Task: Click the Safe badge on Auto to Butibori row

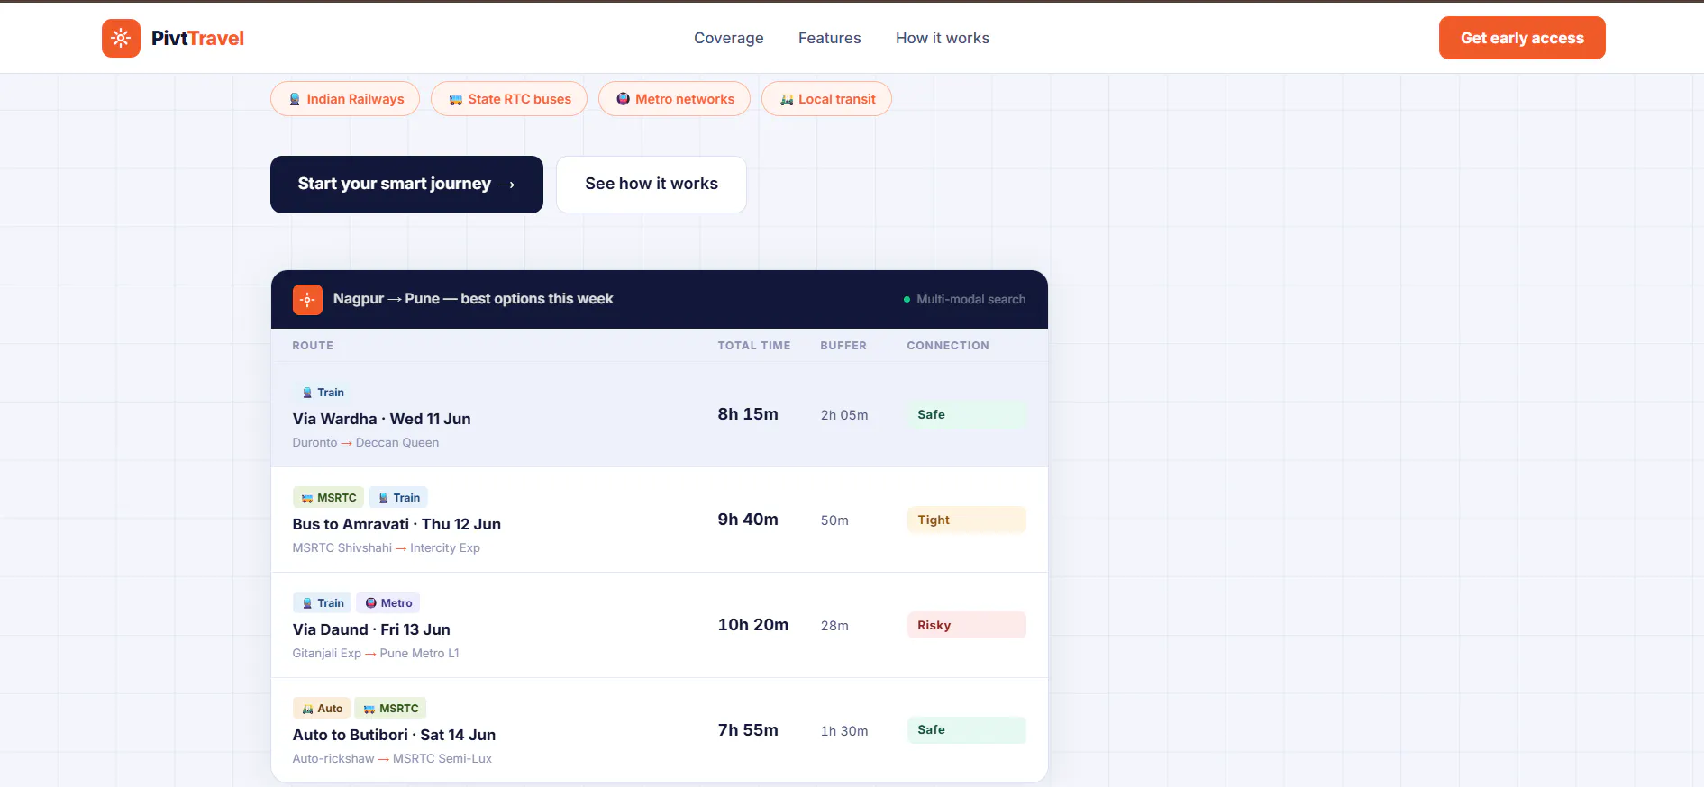Action: (x=966, y=730)
